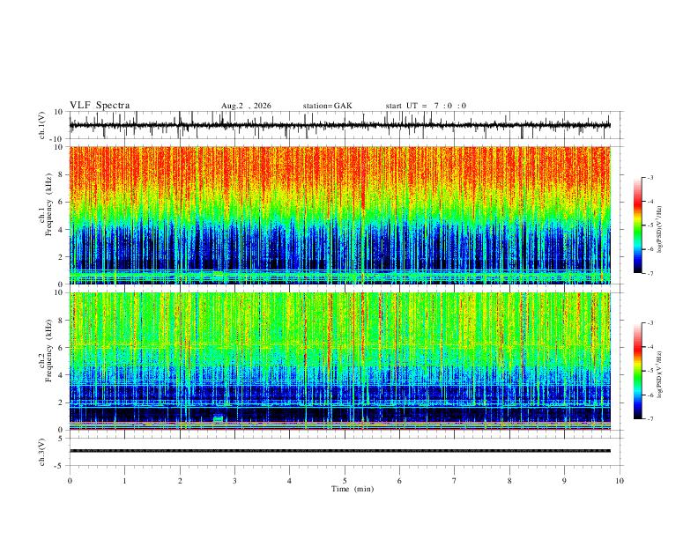Click the ch.3 voltage waveform band
This screenshot has height=539, width=698.
pyautogui.click(x=340, y=451)
